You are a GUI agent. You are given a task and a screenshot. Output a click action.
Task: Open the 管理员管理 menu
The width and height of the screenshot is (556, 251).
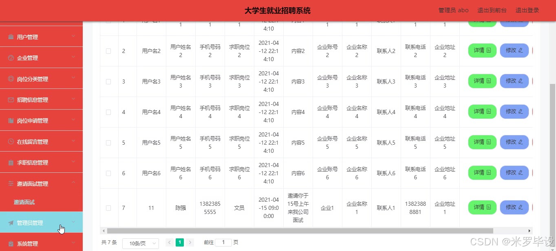(41, 222)
